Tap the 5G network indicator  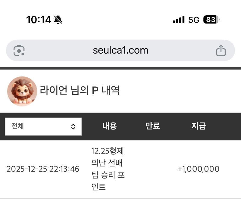[x=194, y=20]
